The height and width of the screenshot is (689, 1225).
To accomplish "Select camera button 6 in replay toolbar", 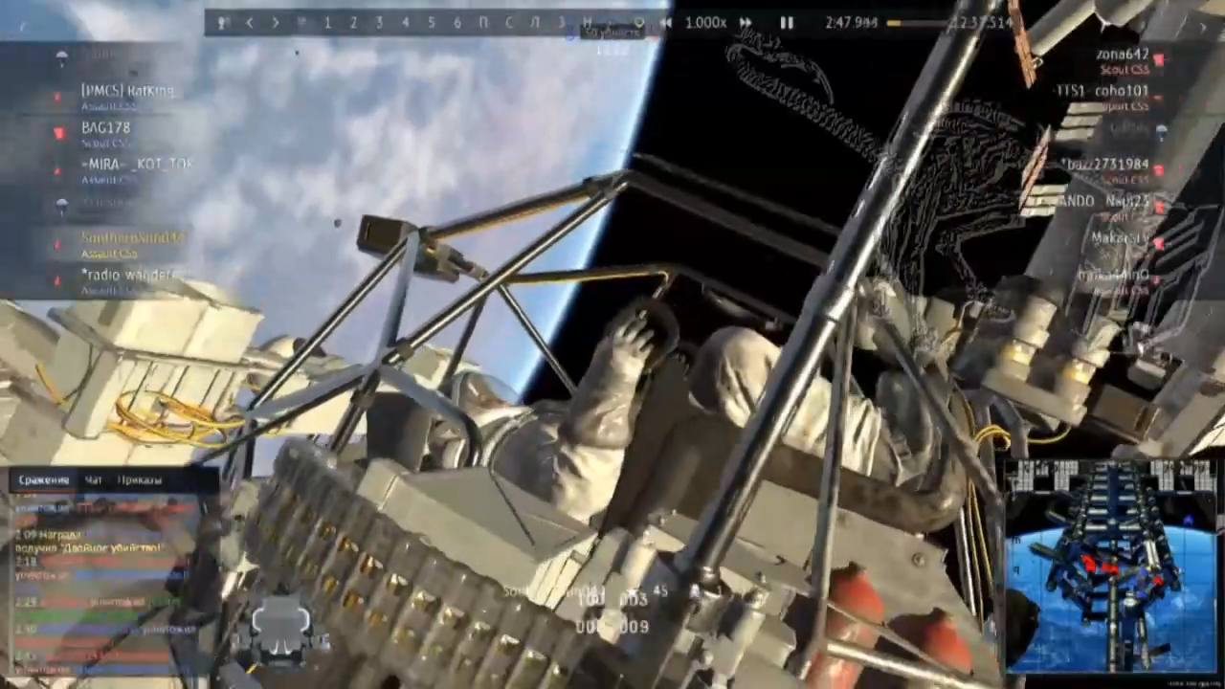I will [457, 23].
